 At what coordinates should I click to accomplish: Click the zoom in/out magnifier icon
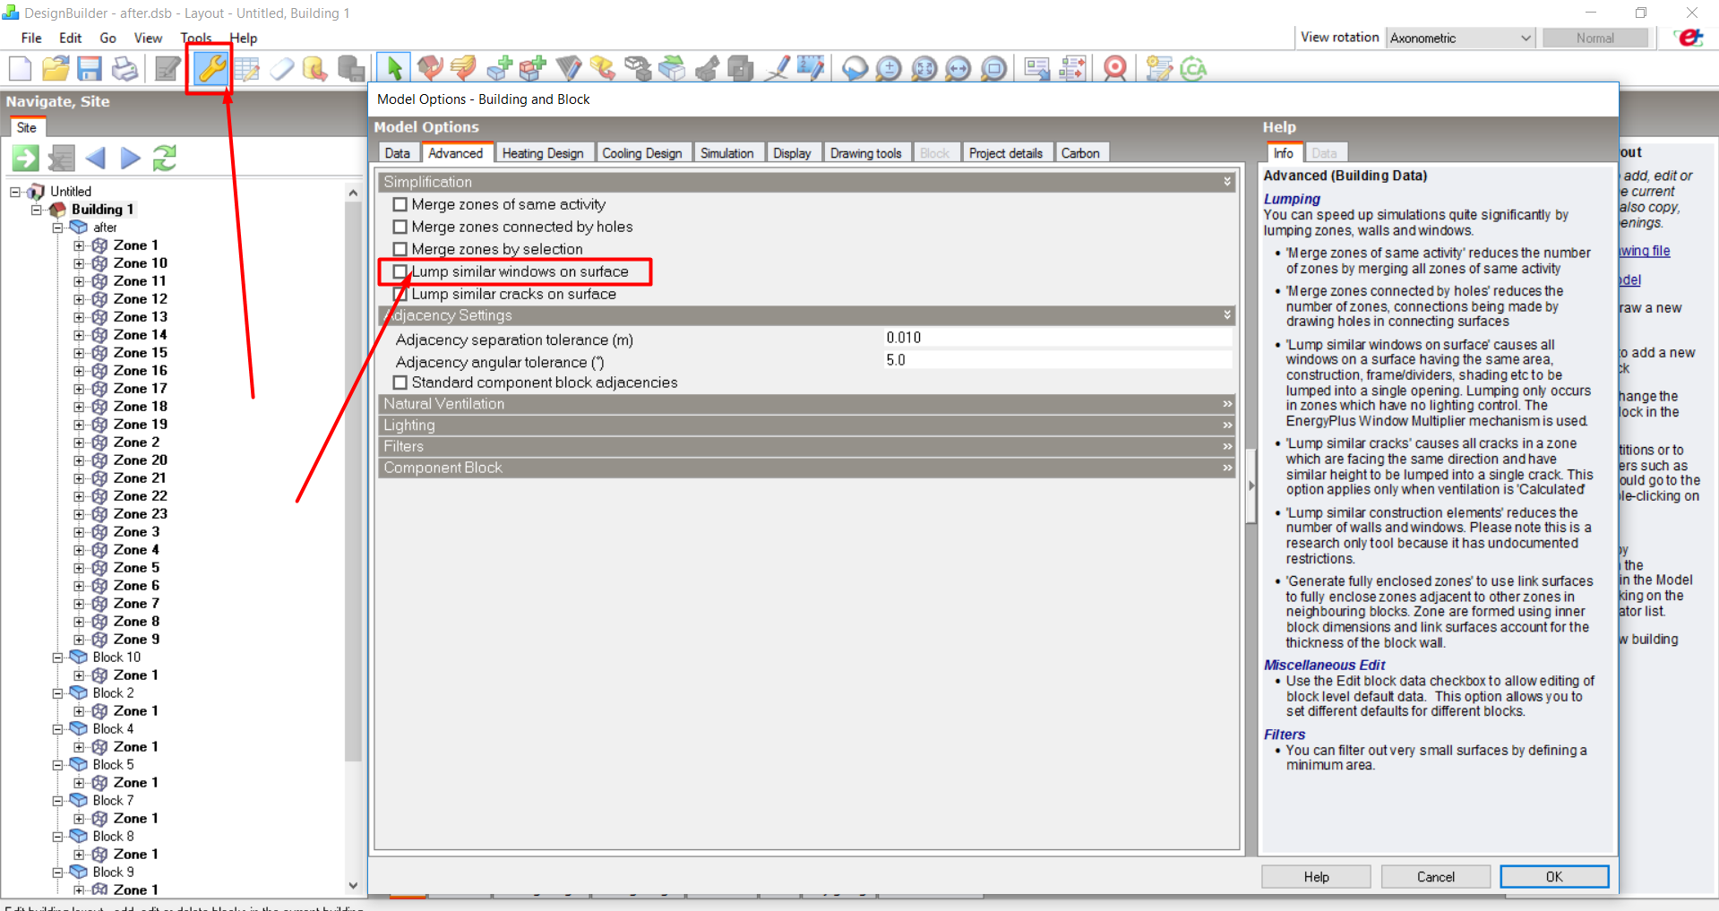tap(889, 68)
